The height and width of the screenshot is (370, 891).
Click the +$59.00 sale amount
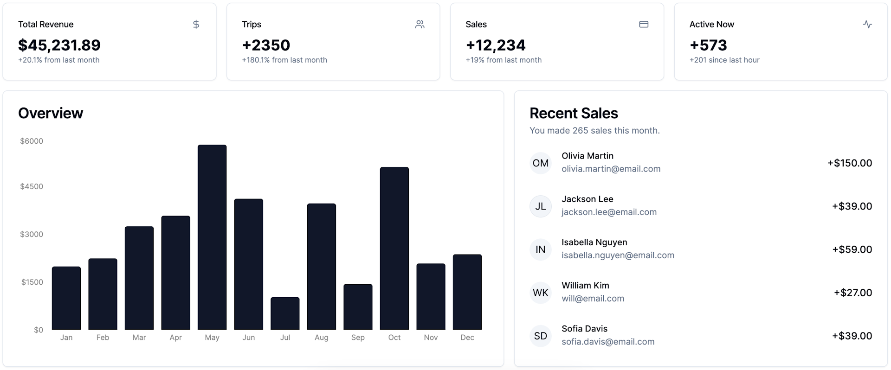pos(852,249)
